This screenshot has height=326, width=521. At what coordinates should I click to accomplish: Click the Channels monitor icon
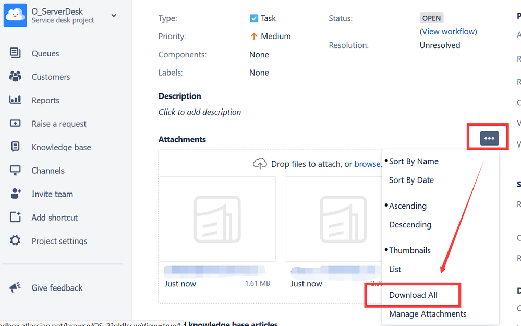click(15, 170)
